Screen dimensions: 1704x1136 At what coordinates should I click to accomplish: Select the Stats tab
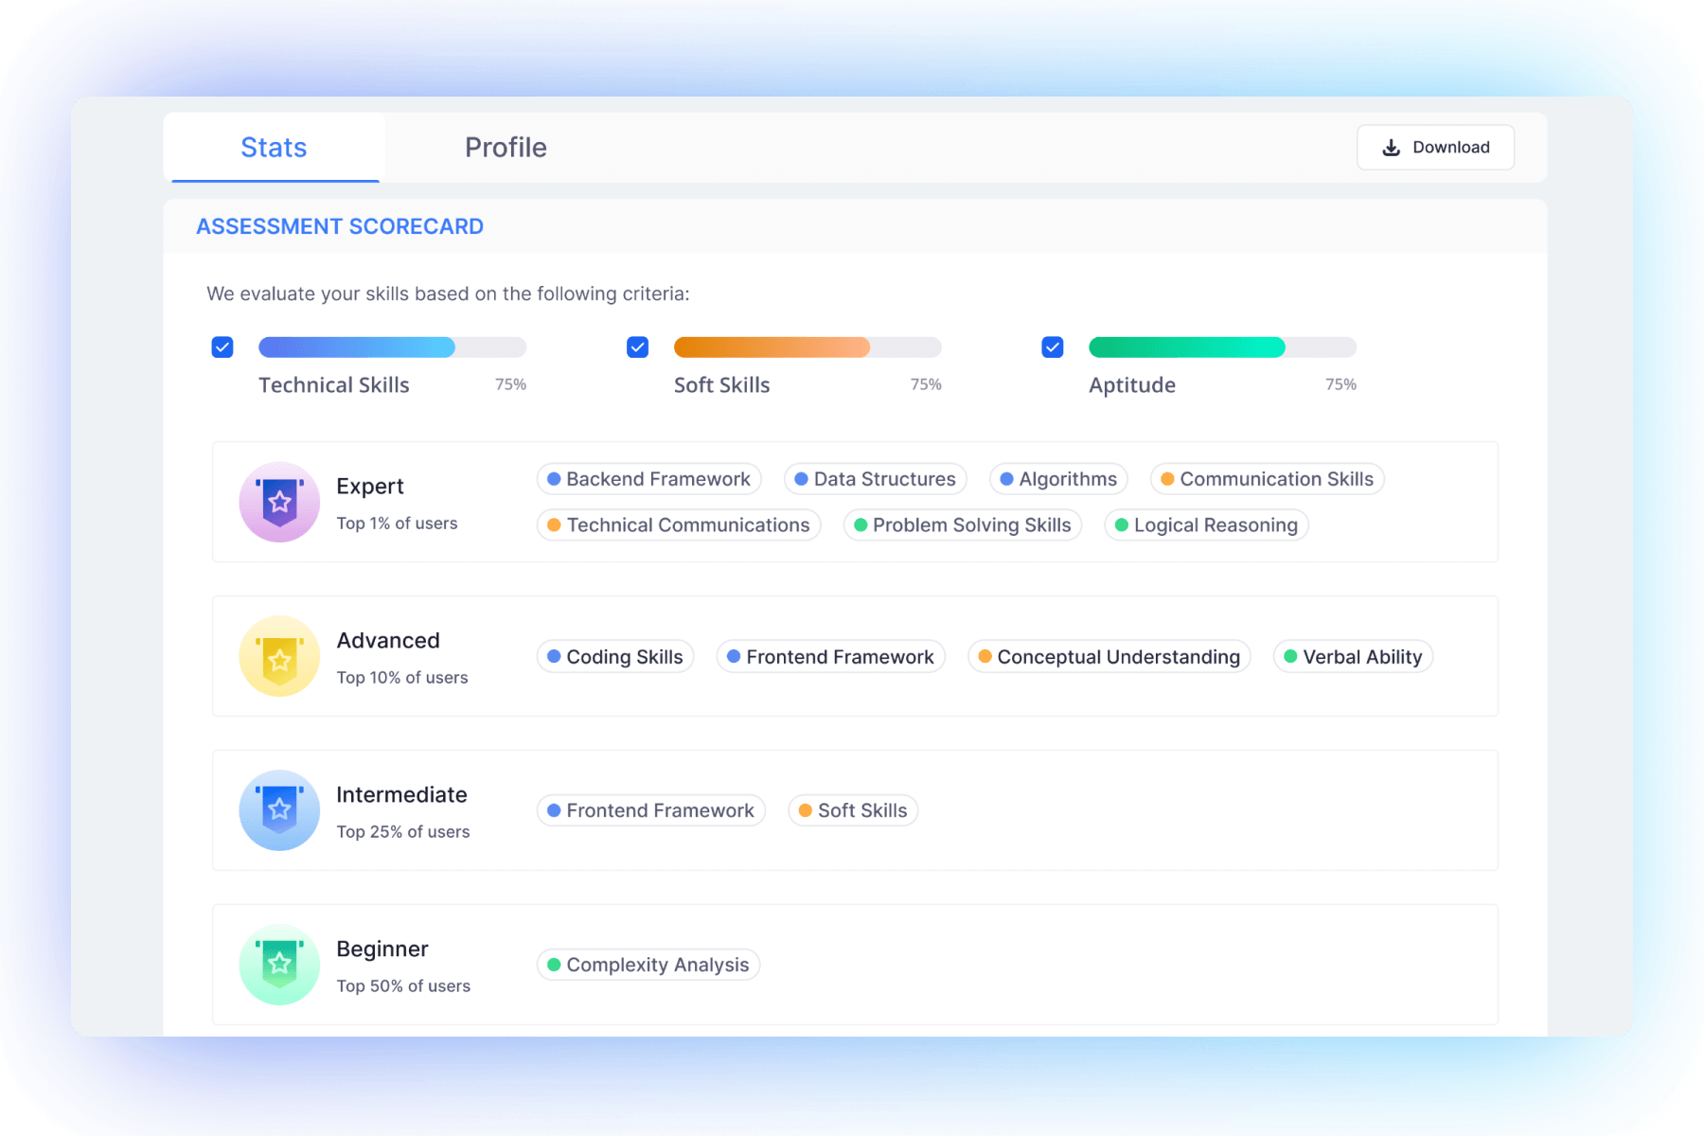(x=274, y=148)
